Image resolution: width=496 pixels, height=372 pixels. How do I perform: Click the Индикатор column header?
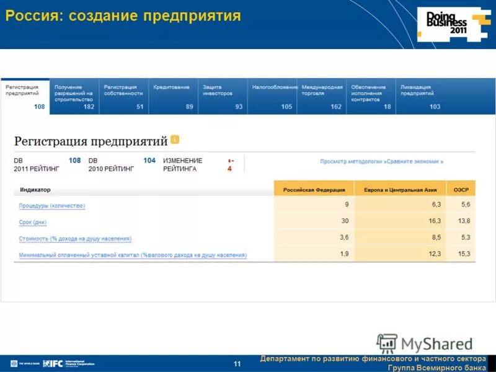pyautogui.click(x=35, y=190)
